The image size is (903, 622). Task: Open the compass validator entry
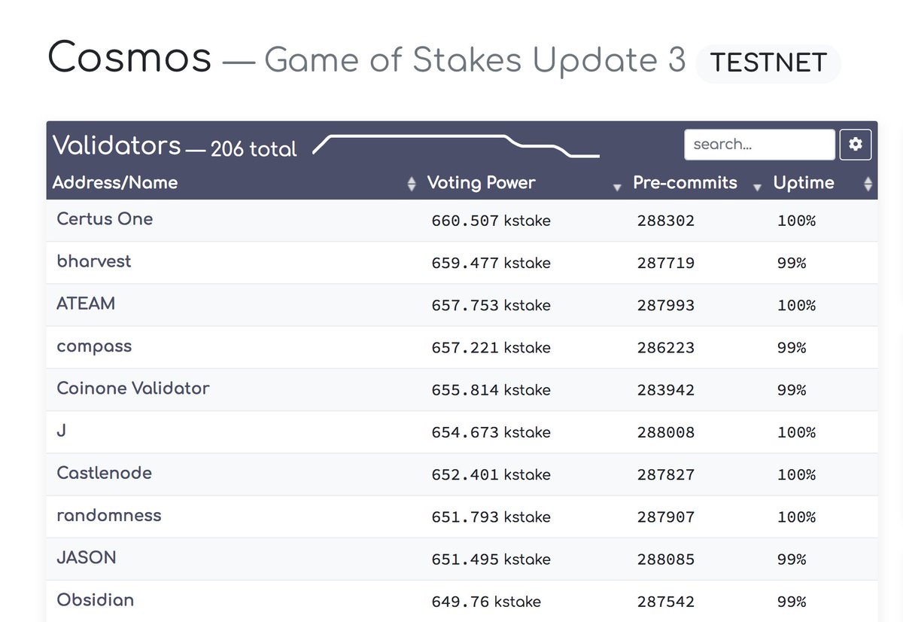94,346
